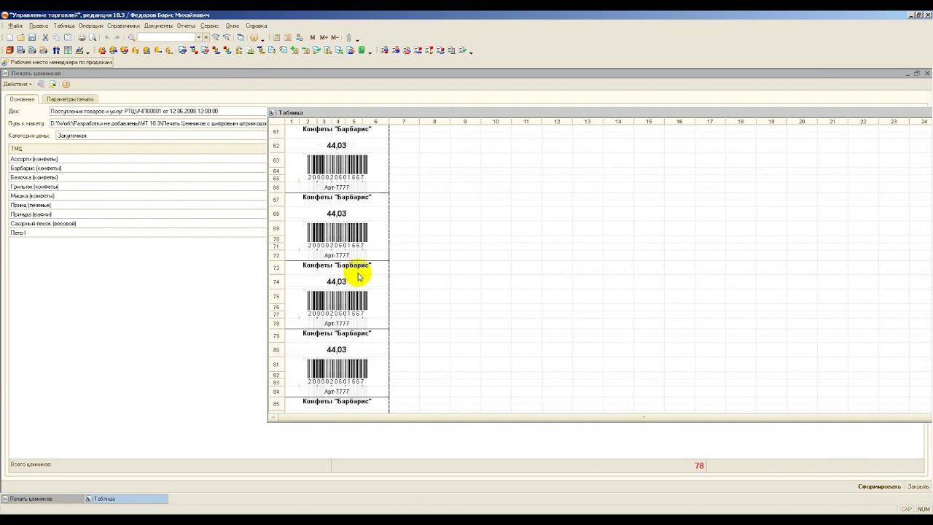The height and width of the screenshot is (525, 933).
Task: Select spreadsheet column header 7
Action: point(403,121)
